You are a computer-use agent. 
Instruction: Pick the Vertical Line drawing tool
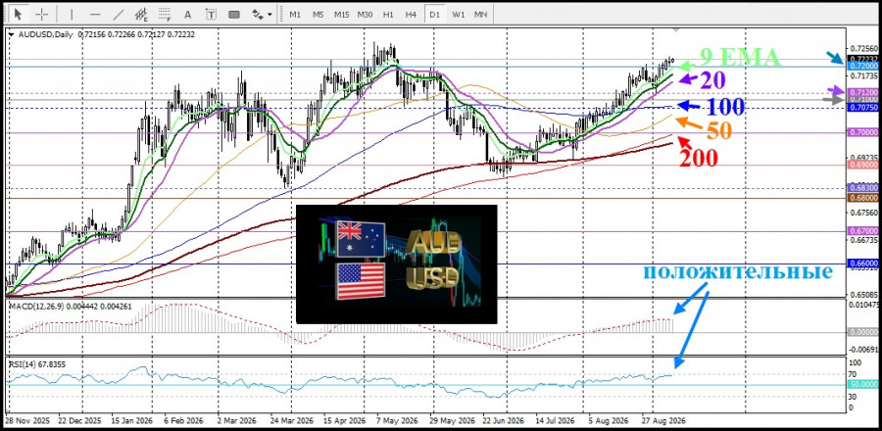[x=72, y=14]
